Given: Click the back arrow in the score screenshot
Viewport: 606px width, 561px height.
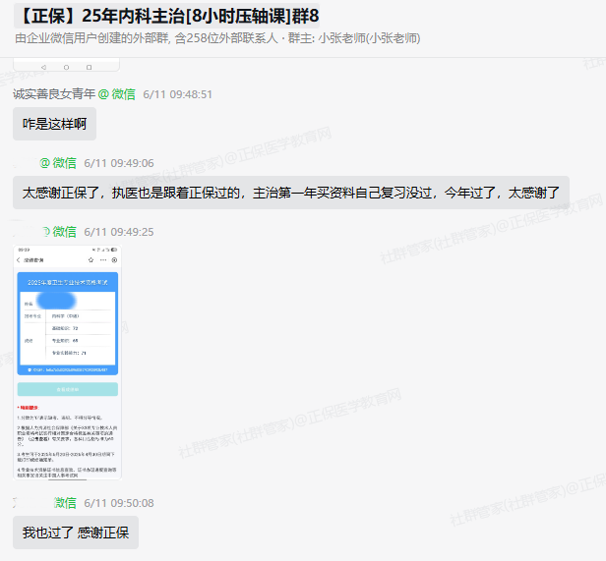Looking at the screenshot, I should click(x=19, y=259).
